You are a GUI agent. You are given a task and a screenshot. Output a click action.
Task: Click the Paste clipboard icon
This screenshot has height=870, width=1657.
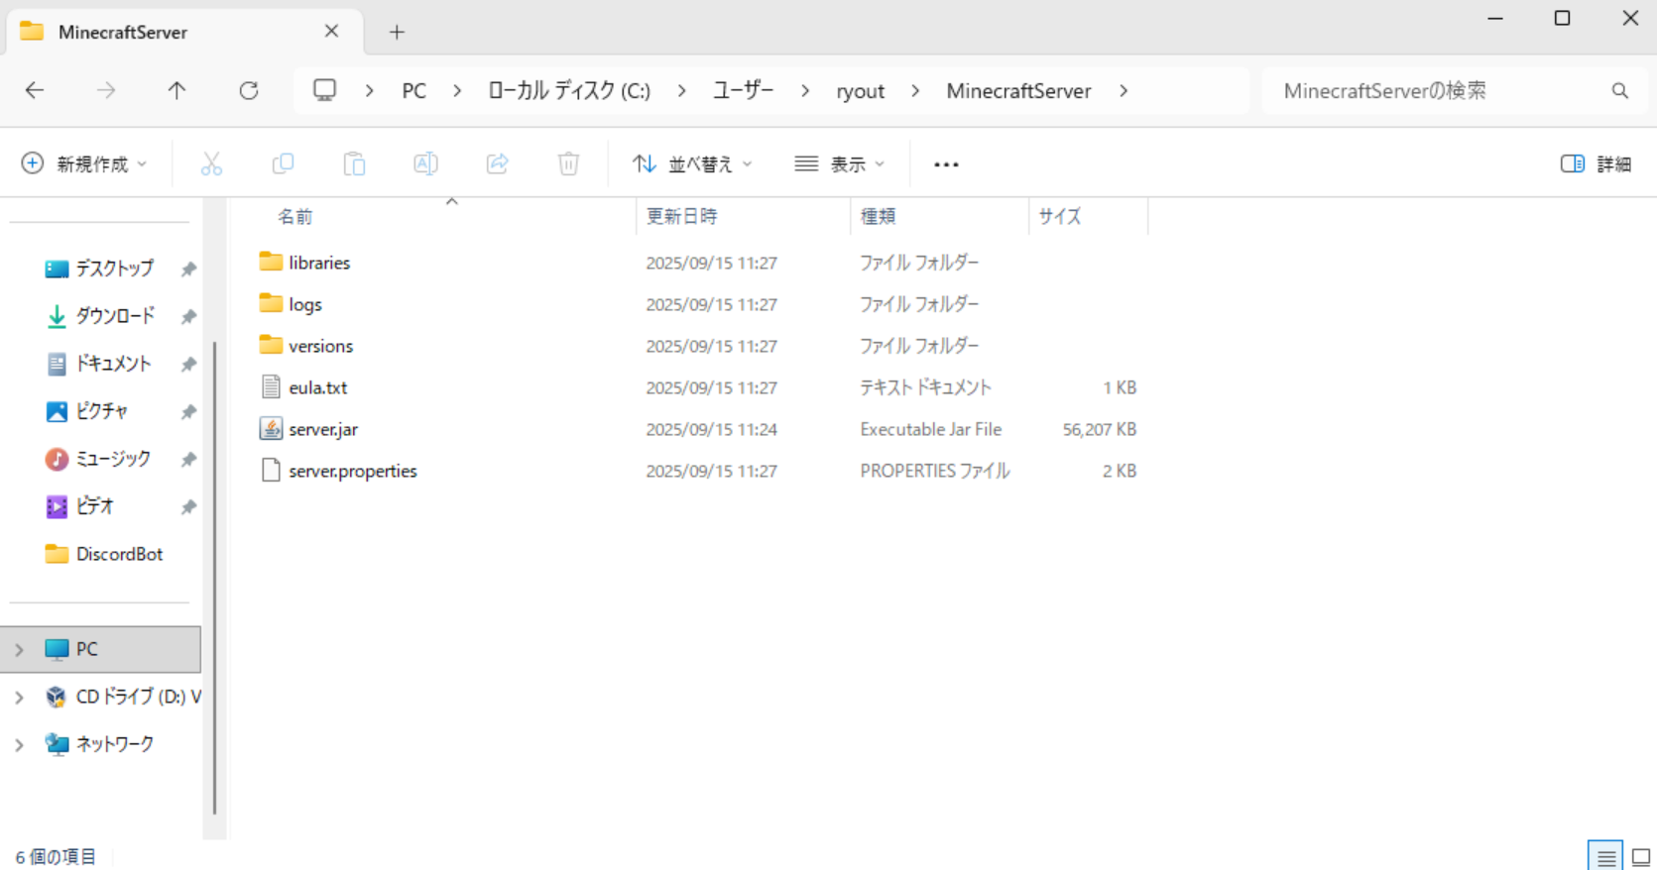pyautogui.click(x=354, y=163)
